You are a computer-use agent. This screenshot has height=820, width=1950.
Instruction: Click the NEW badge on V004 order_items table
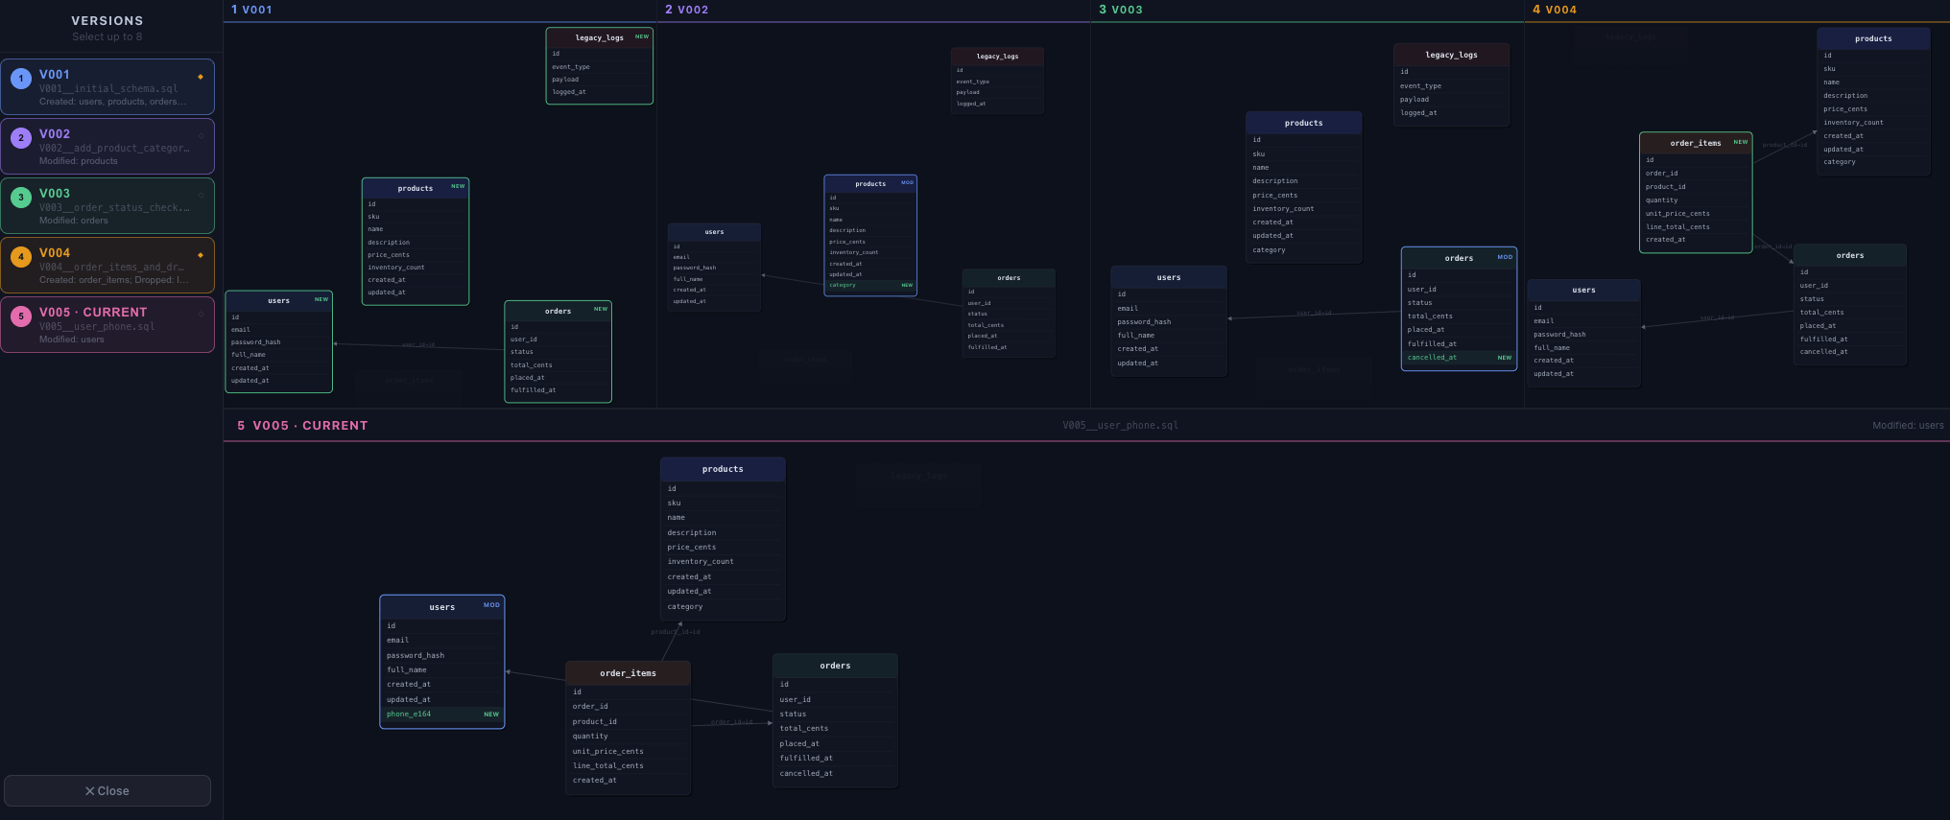(x=1741, y=142)
